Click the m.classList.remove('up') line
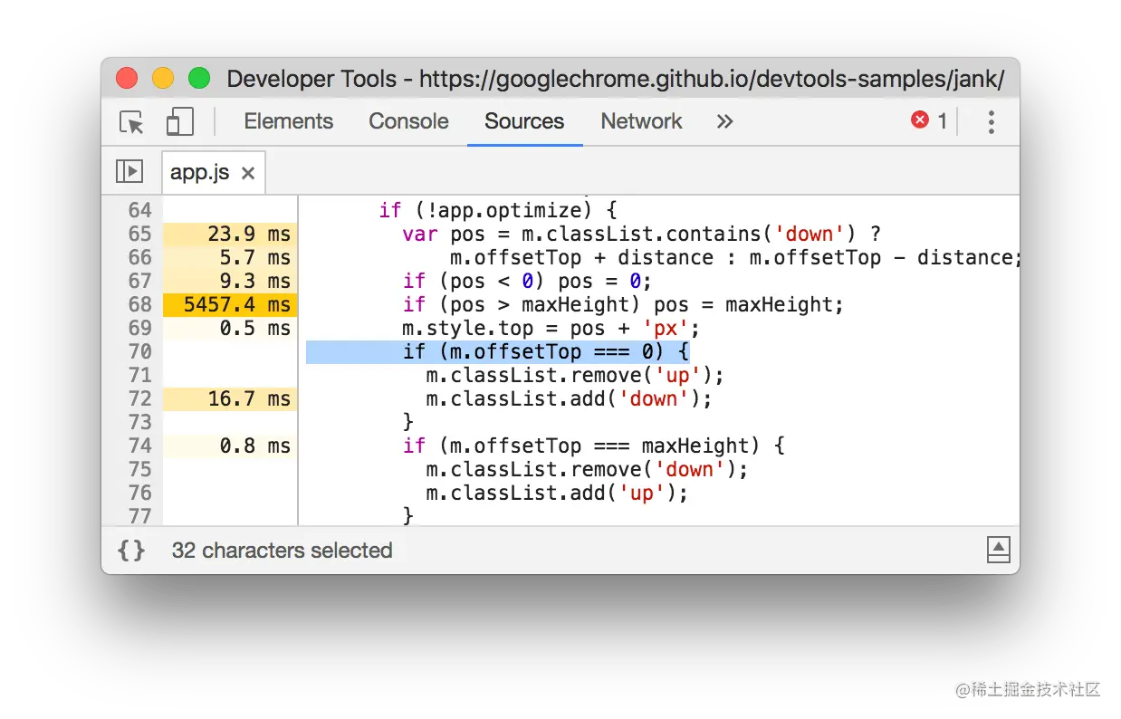The width and height of the screenshot is (1121, 719). (x=575, y=375)
